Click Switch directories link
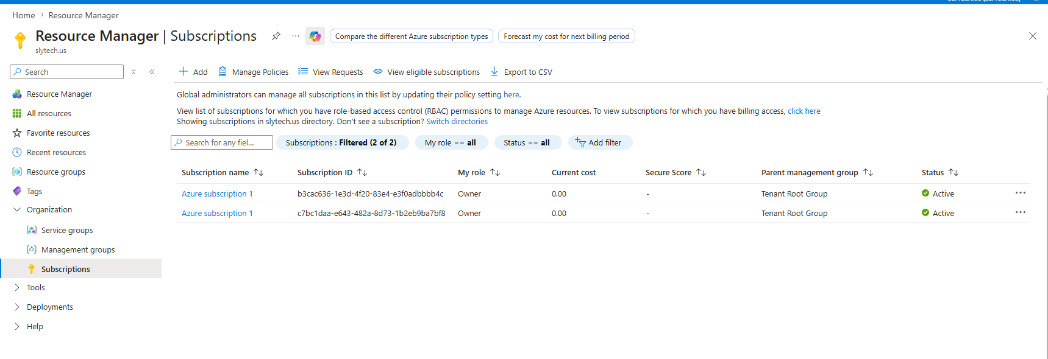 click(457, 121)
